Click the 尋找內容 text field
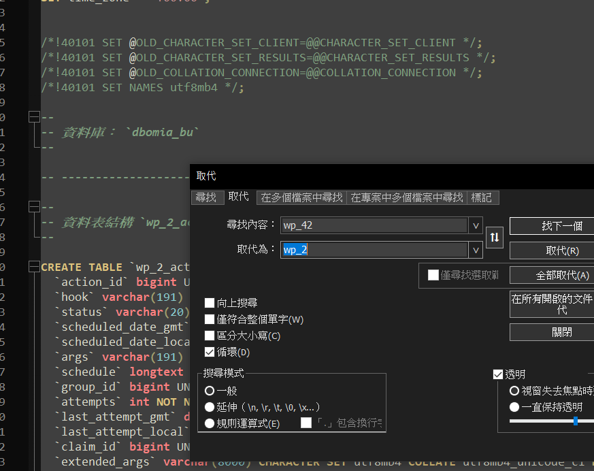This screenshot has height=471, width=594. [x=374, y=225]
